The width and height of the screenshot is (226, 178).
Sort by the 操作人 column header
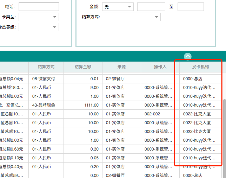(x=160, y=67)
